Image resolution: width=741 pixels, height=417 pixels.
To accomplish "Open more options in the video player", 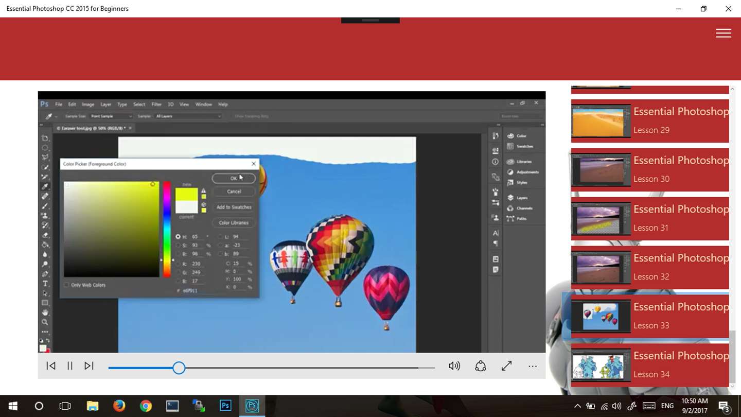I will click(x=533, y=366).
